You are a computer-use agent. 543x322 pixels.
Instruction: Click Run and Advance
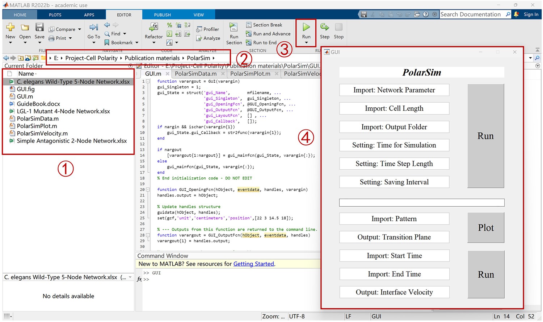pos(268,34)
